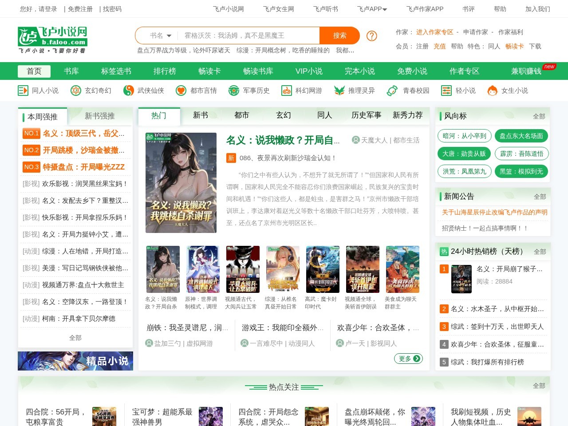Click the NO.2 rank badge
The width and height of the screenshot is (568, 426).
pyautogui.click(x=32, y=150)
